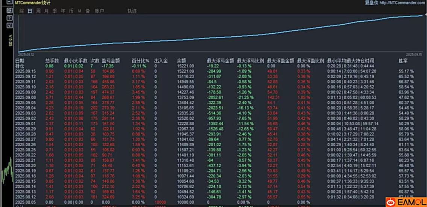The image size is (427, 207).
Task: Click the 百分比% column header
Action: tap(141, 61)
